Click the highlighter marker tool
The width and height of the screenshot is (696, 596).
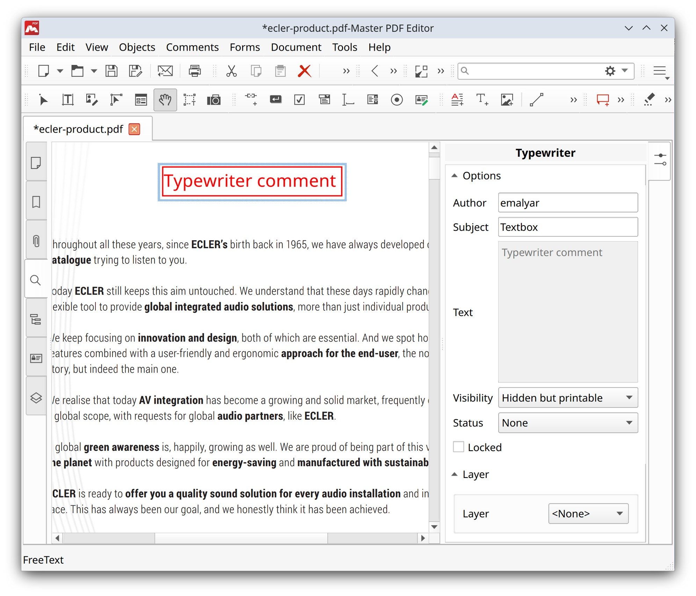(x=649, y=100)
